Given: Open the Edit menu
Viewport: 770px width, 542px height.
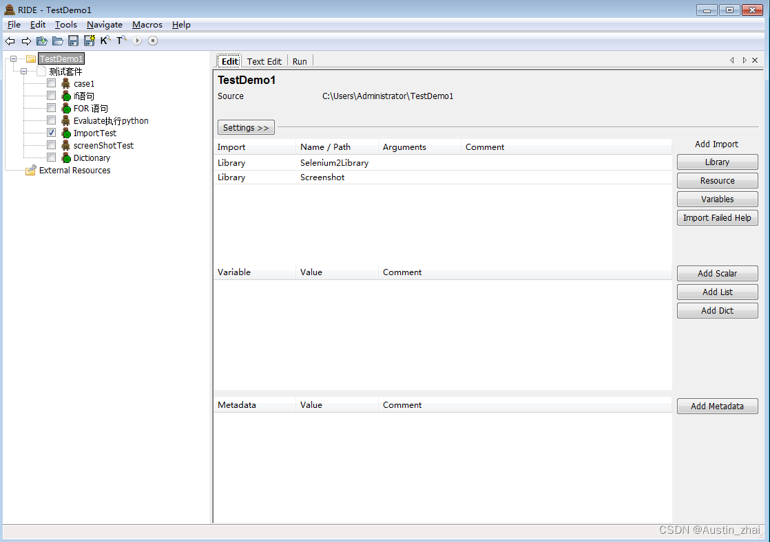Looking at the screenshot, I should (x=38, y=25).
